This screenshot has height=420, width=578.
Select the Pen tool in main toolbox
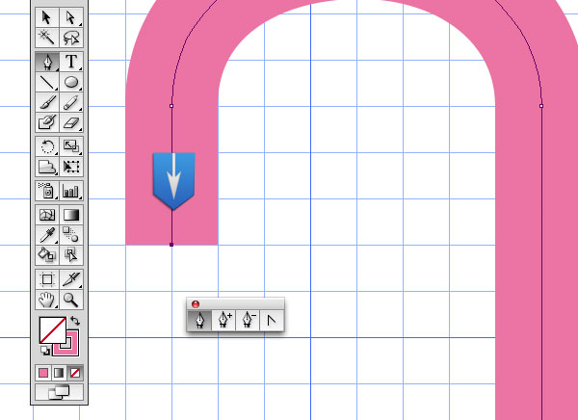pos(47,62)
